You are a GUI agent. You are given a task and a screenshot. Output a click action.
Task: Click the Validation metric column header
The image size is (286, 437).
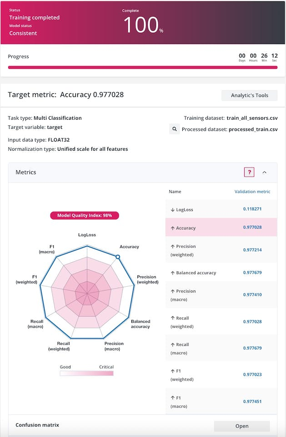coord(252,192)
